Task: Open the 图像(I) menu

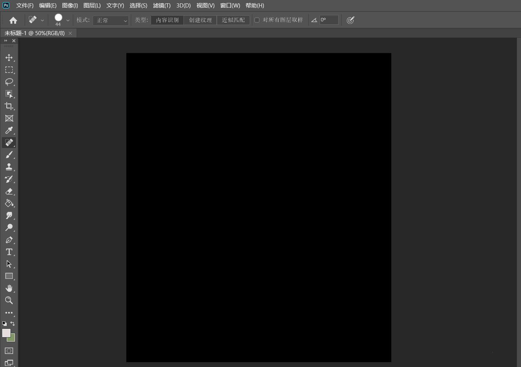Action: [70, 5]
